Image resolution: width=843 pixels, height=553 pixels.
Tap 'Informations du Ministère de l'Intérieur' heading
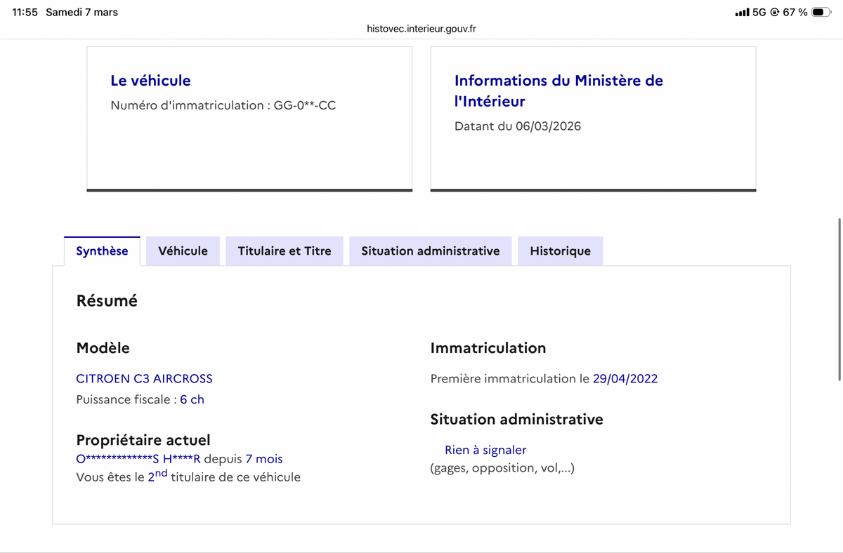pos(558,92)
